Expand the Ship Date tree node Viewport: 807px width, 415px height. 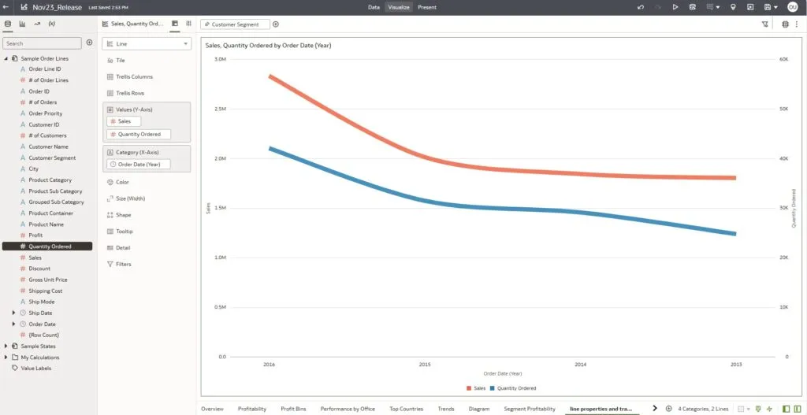[13, 313]
